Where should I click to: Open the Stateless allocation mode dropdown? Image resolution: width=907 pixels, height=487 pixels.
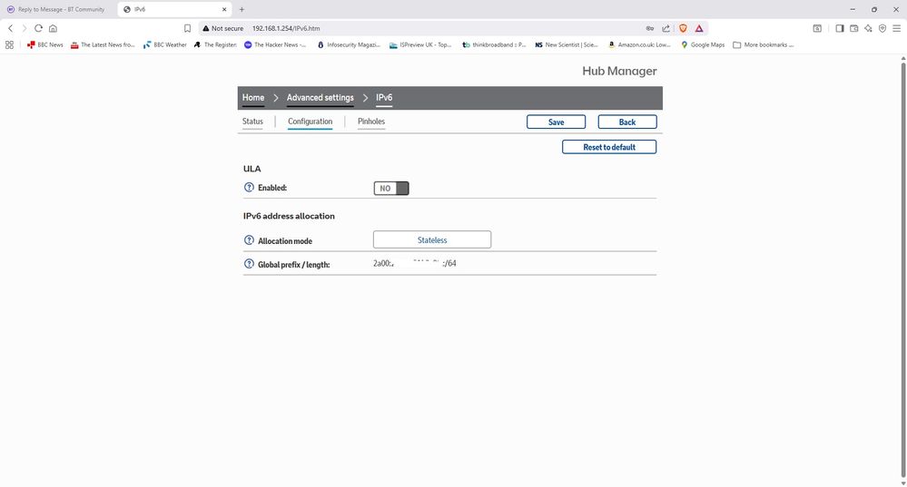431,239
